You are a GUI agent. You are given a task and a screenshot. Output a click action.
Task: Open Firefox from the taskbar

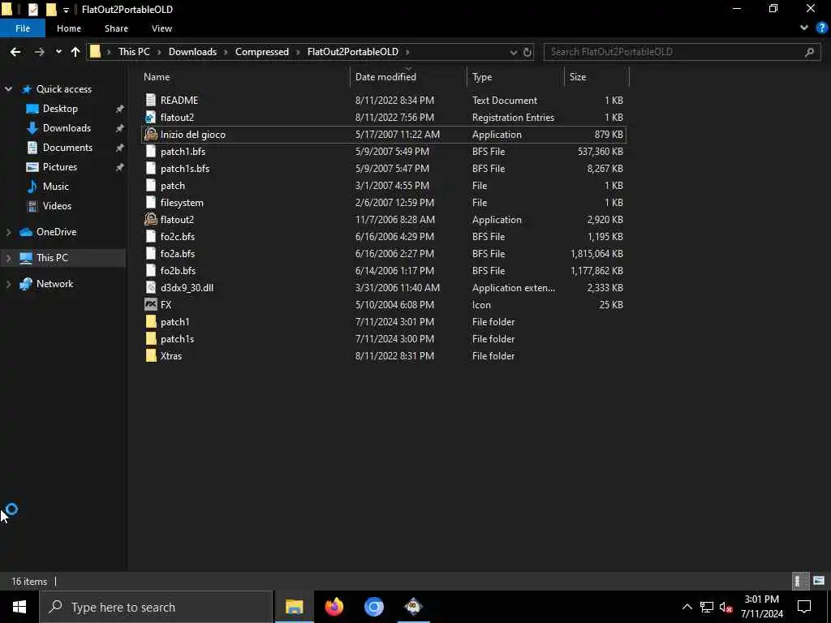(x=334, y=607)
